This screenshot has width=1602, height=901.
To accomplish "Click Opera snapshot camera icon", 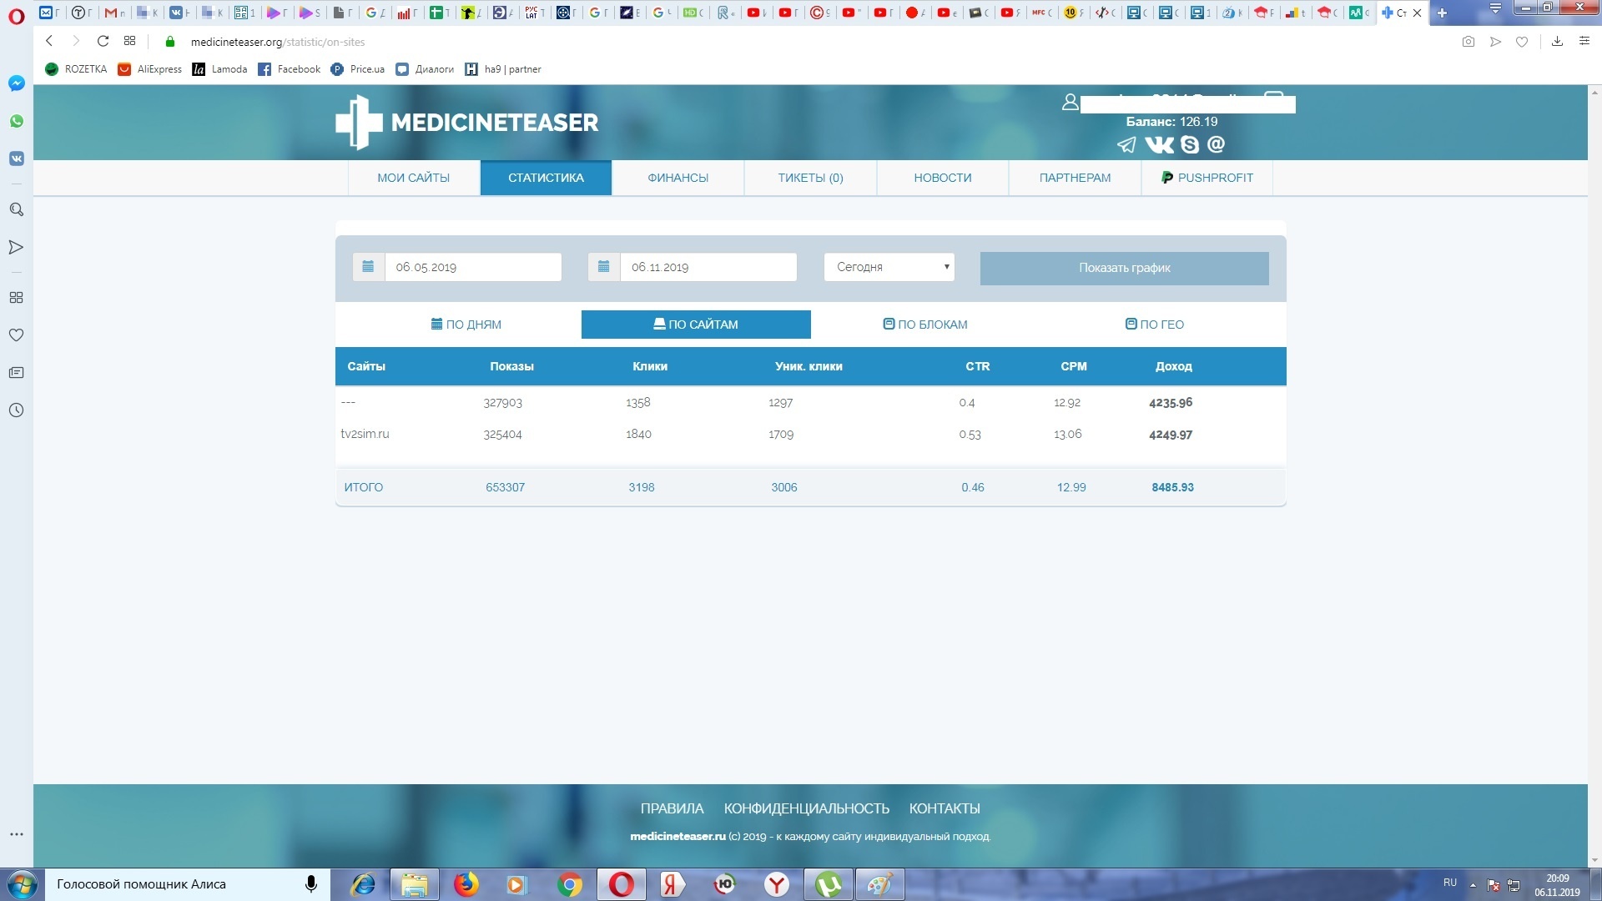I will pyautogui.click(x=1468, y=42).
